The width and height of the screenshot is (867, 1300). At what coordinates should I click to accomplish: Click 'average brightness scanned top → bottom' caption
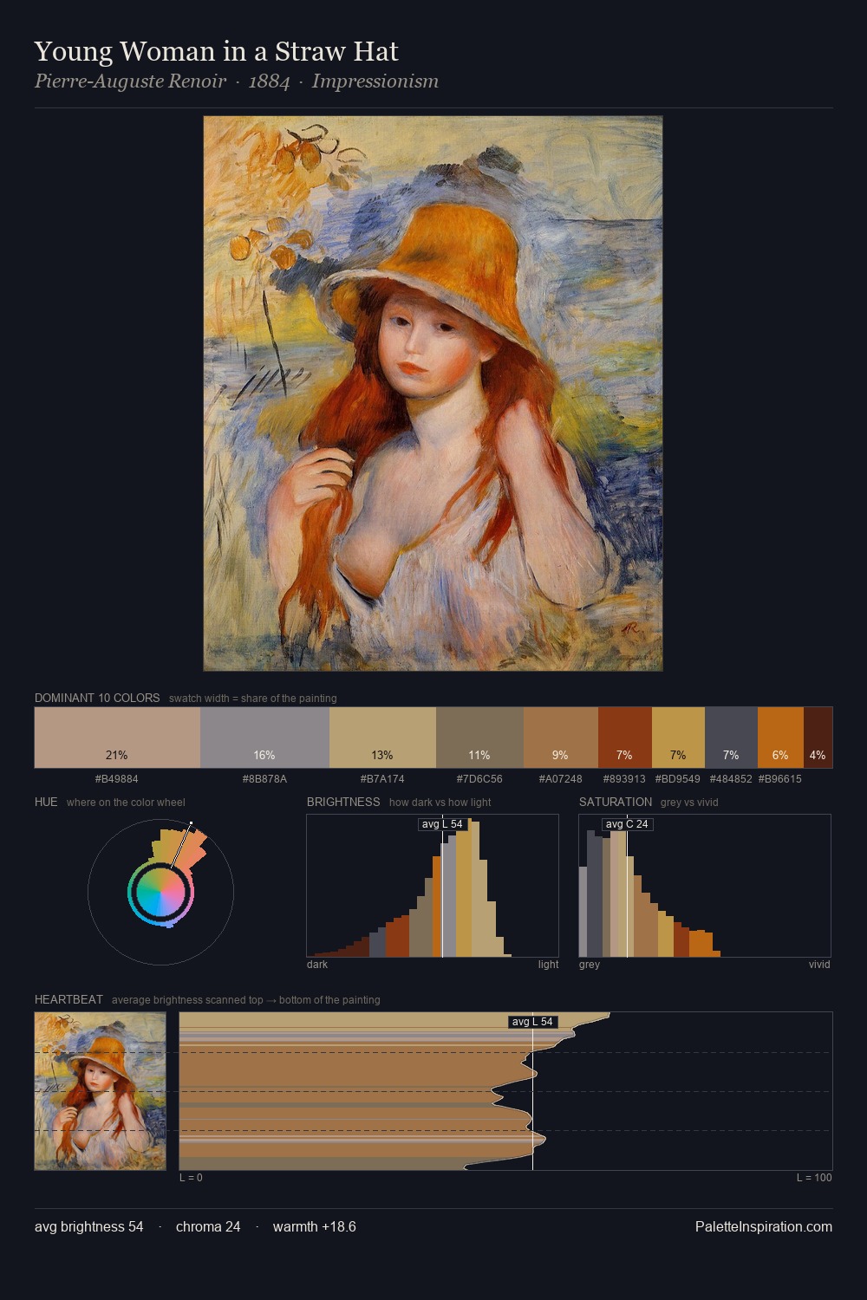246,1000
